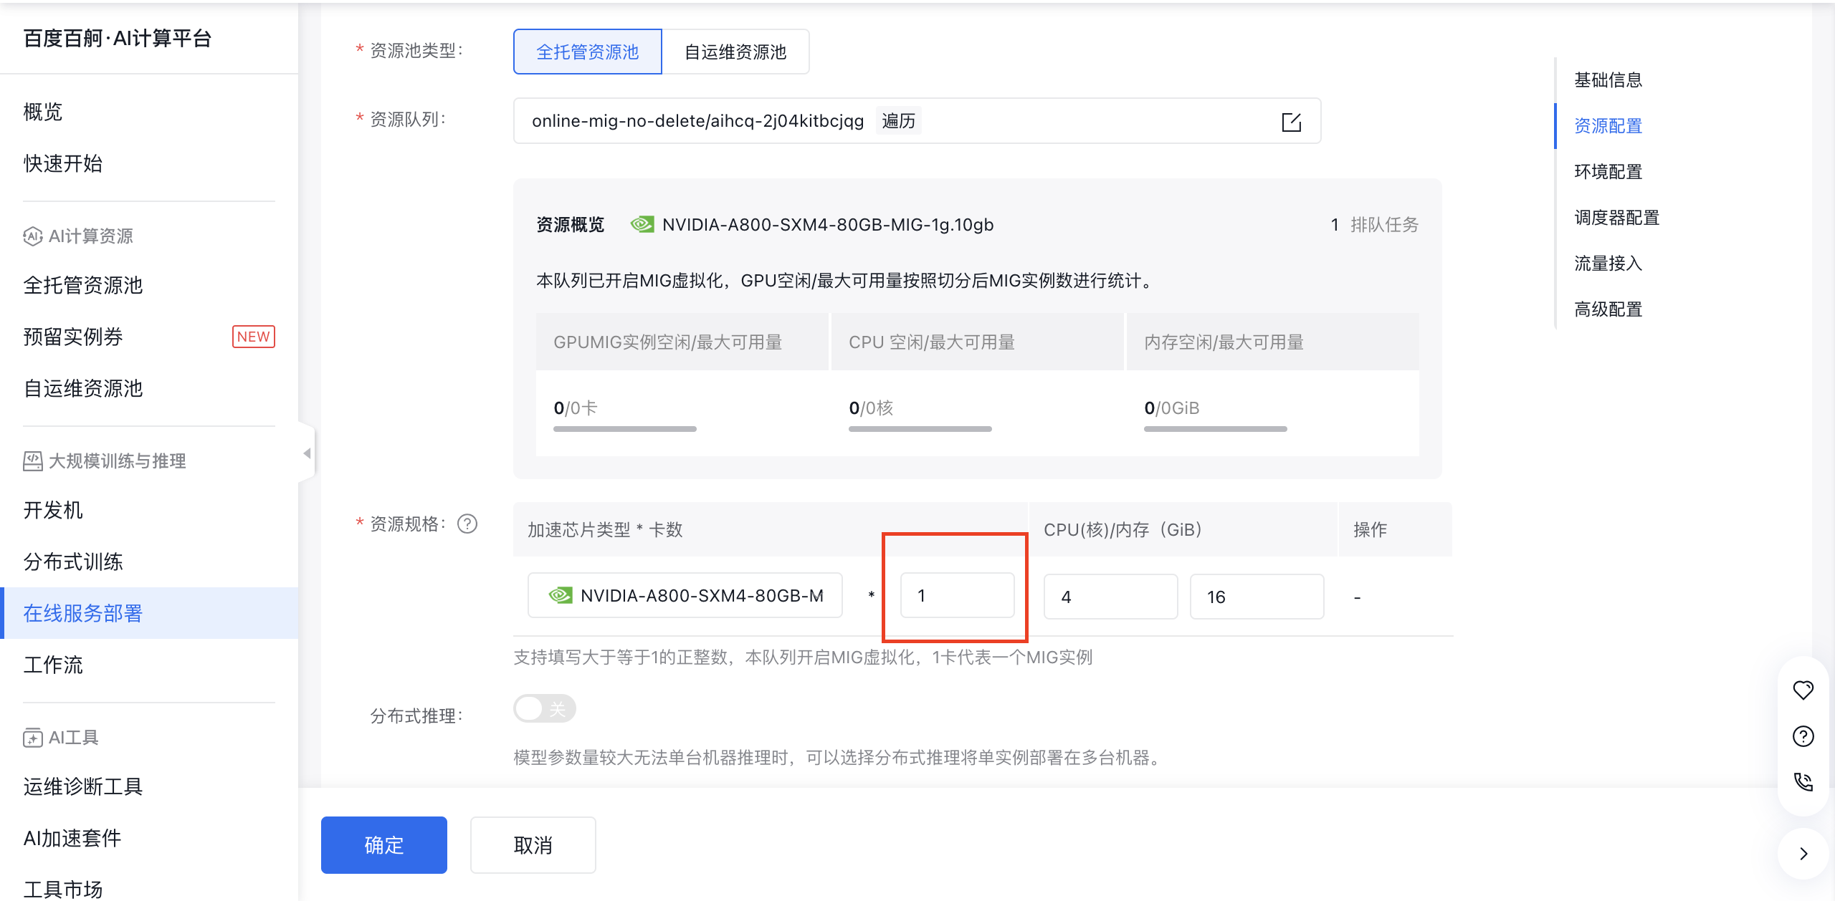The width and height of the screenshot is (1835, 901).
Task: Jump to 环境配置 section in anchor navigation
Action: [x=1608, y=172]
